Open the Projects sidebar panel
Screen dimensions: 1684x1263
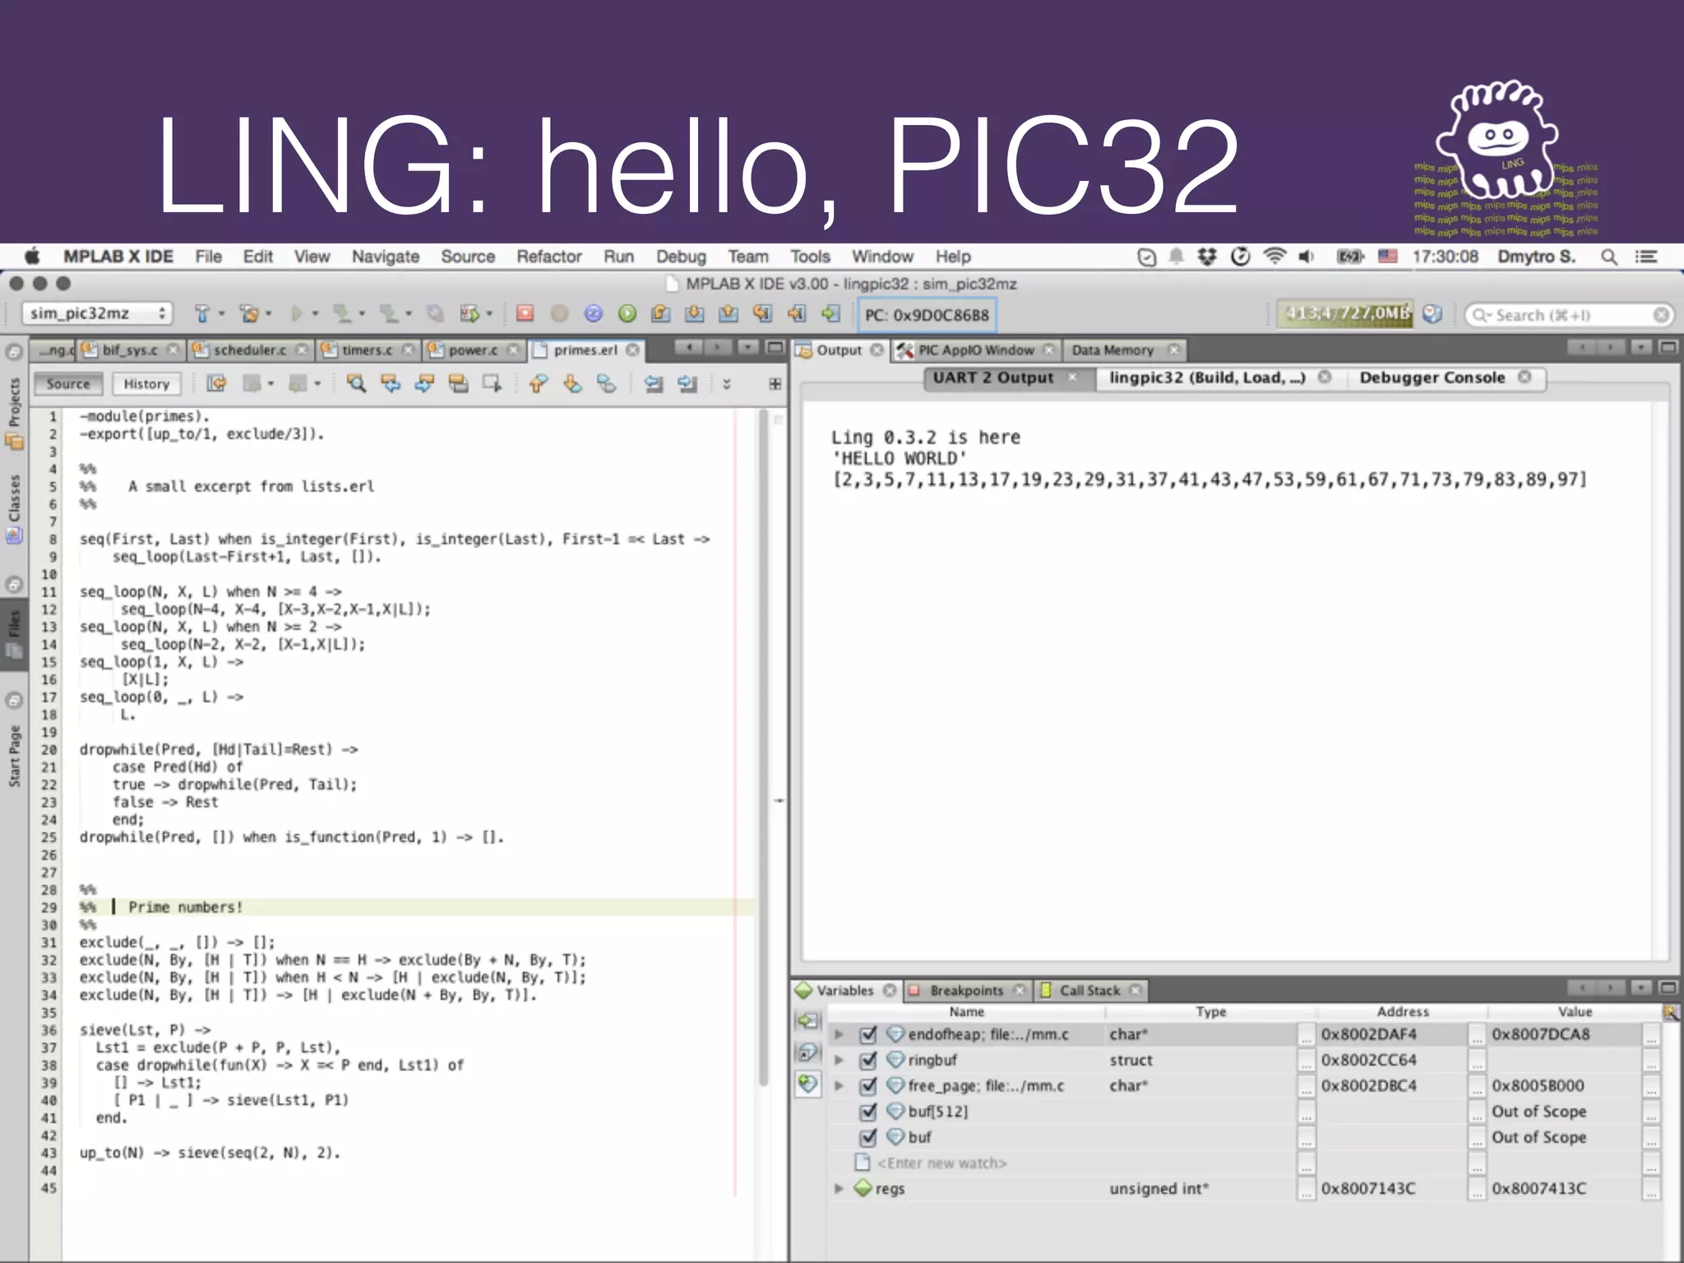tap(14, 413)
